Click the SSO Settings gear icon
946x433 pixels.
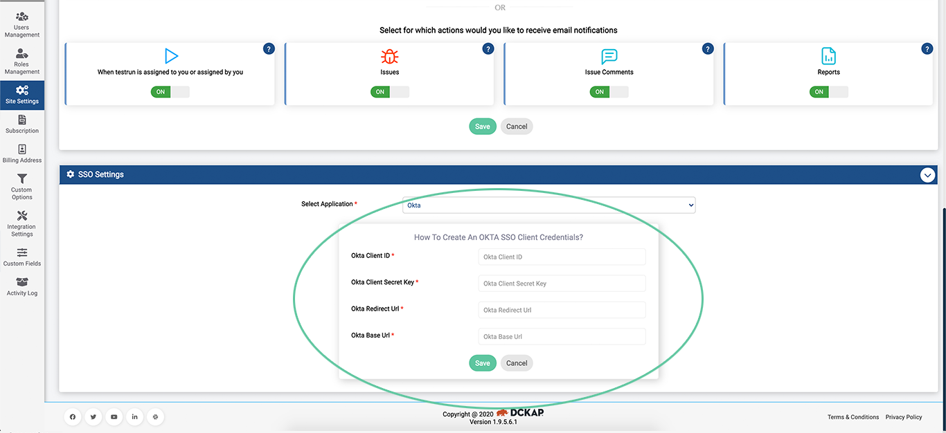(71, 174)
